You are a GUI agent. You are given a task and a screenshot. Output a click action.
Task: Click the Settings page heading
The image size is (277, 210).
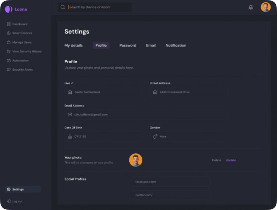(x=77, y=31)
